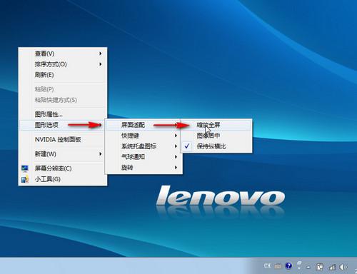Click the blue help question mark tray icon

coord(288,265)
